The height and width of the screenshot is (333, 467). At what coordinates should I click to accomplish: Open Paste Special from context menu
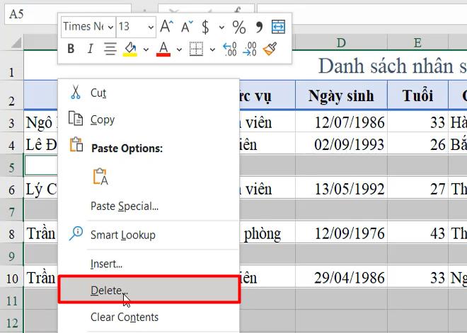click(149, 206)
